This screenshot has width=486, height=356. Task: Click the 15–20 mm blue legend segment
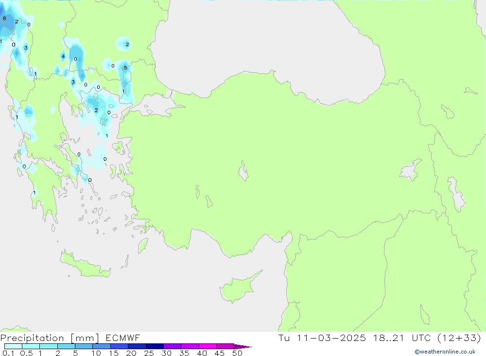119,346
